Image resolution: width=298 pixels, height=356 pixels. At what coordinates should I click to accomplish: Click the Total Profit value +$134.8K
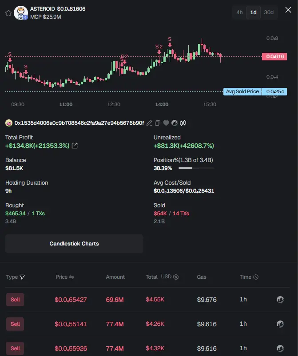(x=37, y=146)
